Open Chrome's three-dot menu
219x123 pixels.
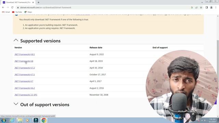216,8
